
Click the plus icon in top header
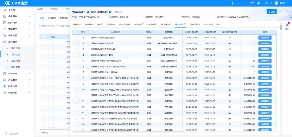point(232,3)
